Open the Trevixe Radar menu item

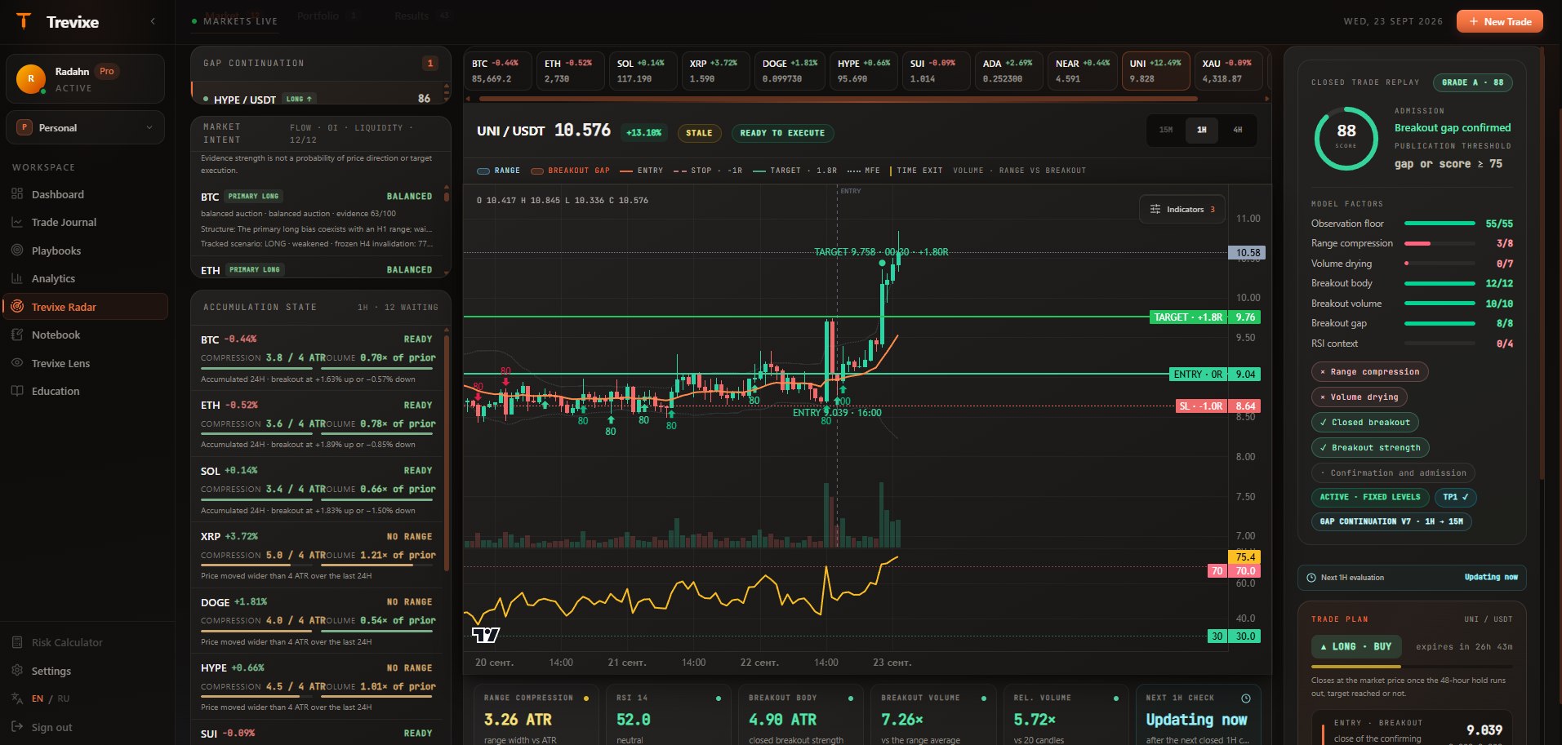[86, 307]
